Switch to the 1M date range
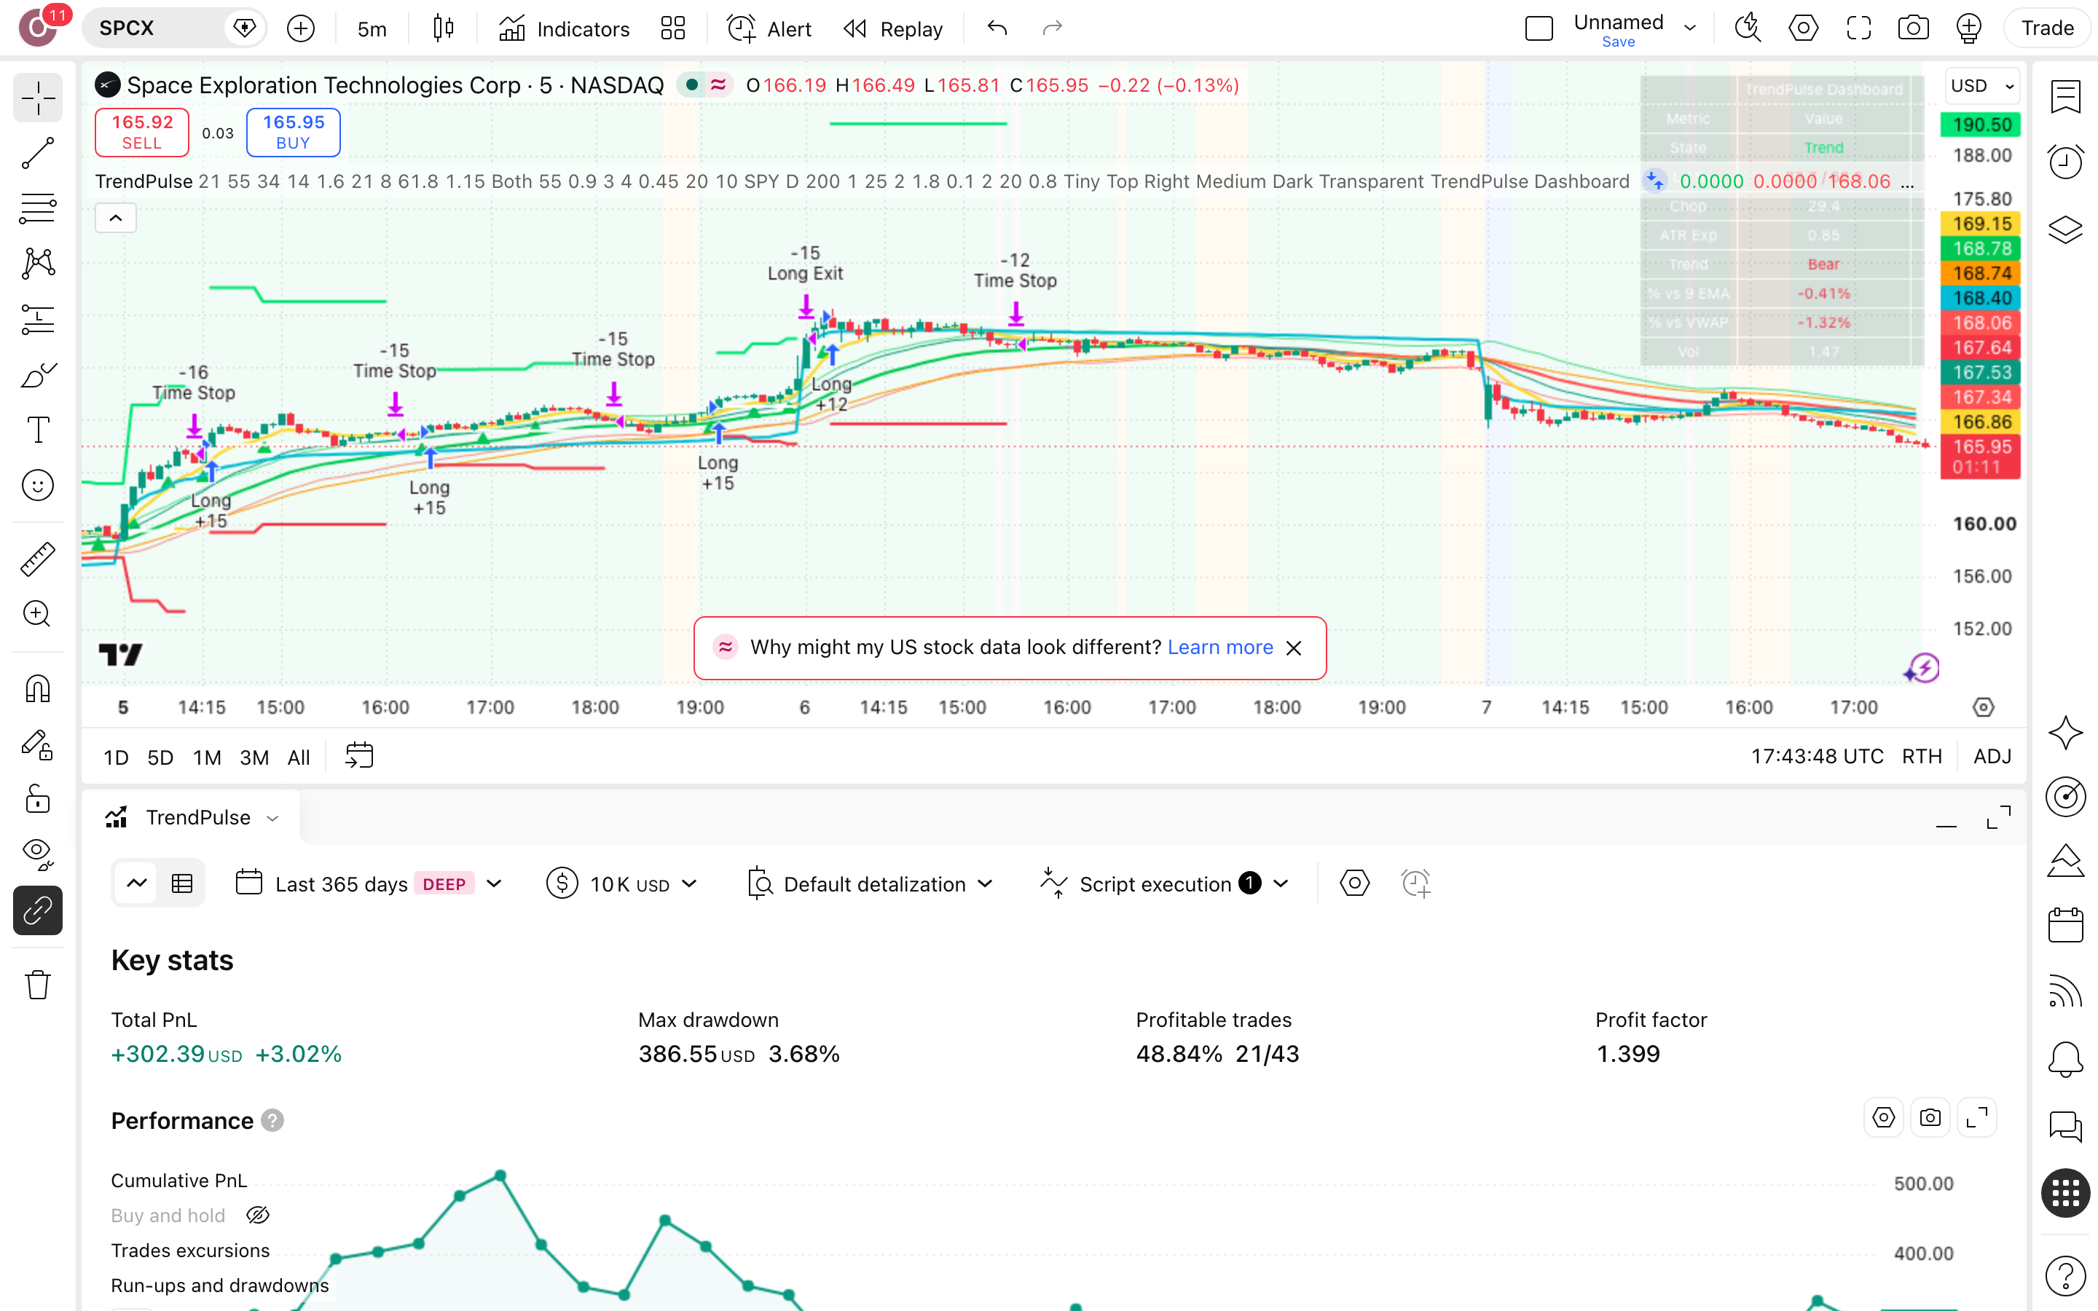This screenshot has width=2098, height=1311. coord(206,757)
